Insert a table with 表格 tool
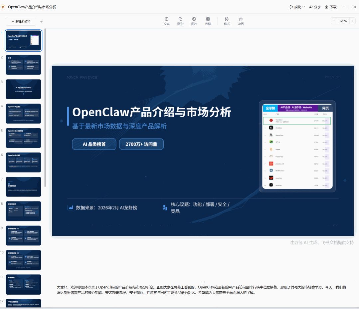359x309 pixels. 208,21
